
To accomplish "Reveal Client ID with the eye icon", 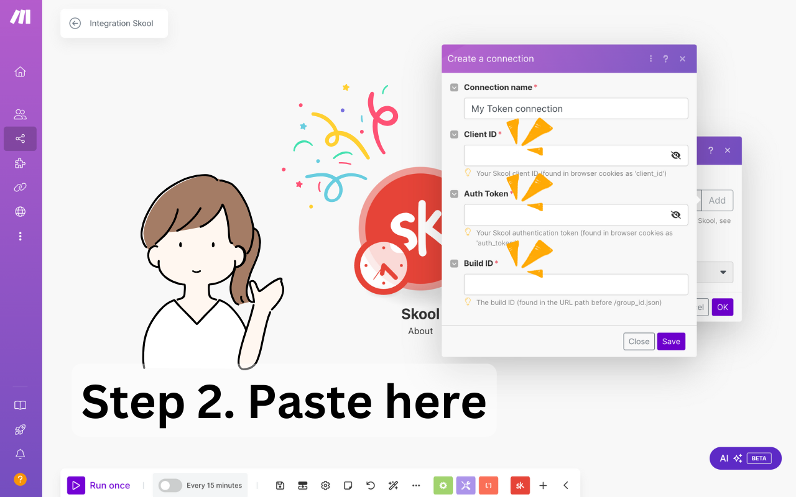I will (x=676, y=155).
